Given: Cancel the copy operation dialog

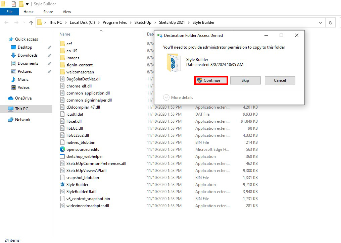Looking at the screenshot, I should 280,80.
